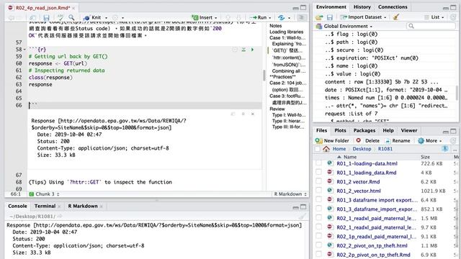Open find and replace magnifier

pos(71,17)
